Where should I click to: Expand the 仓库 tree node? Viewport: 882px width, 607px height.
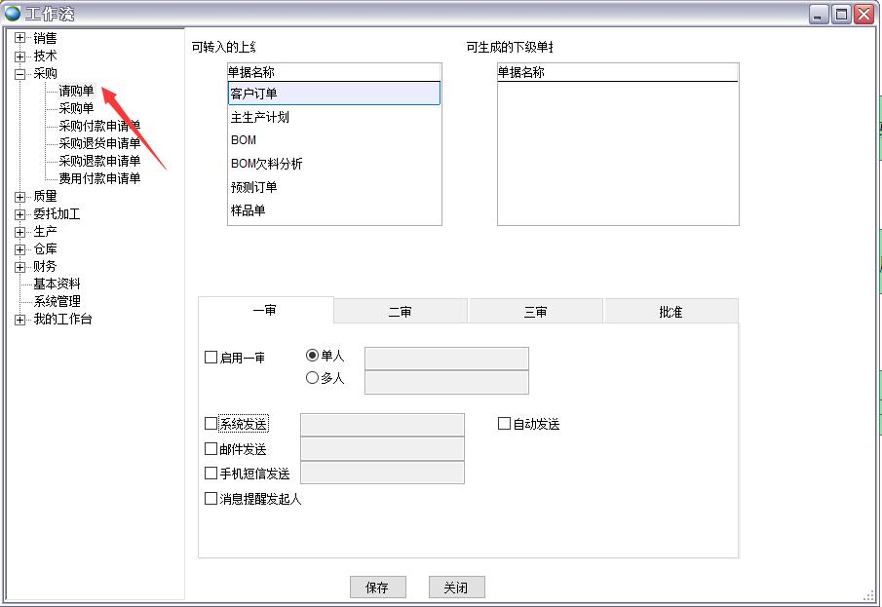coord(19,248)
